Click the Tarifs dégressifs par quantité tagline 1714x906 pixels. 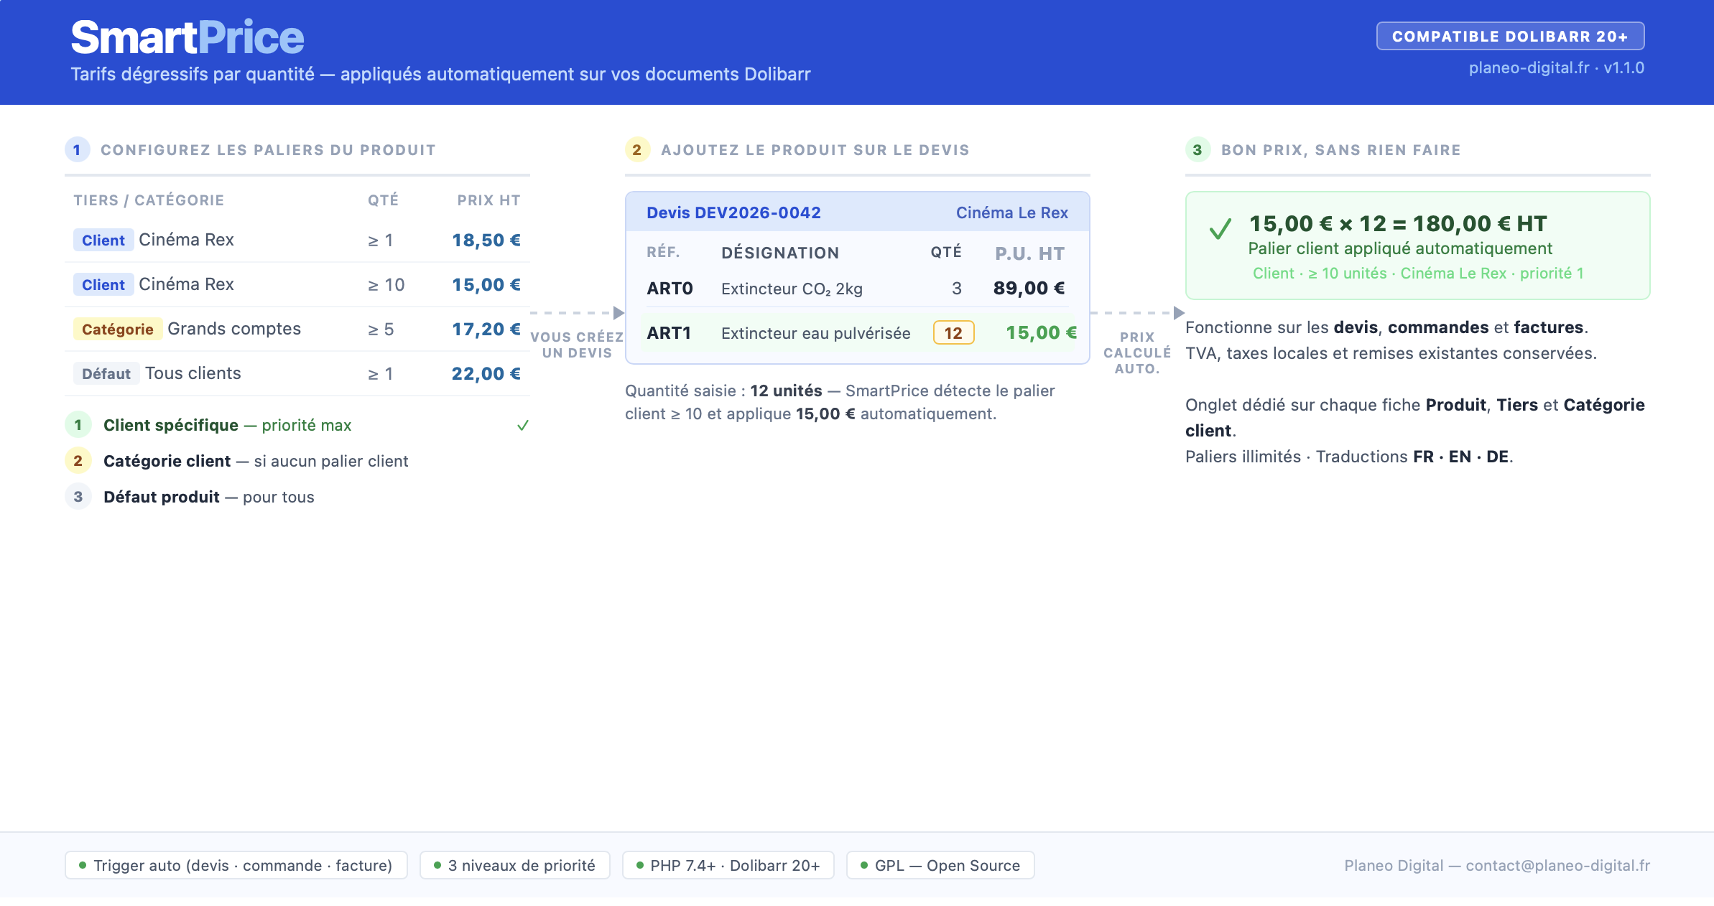tap(440, 74)
